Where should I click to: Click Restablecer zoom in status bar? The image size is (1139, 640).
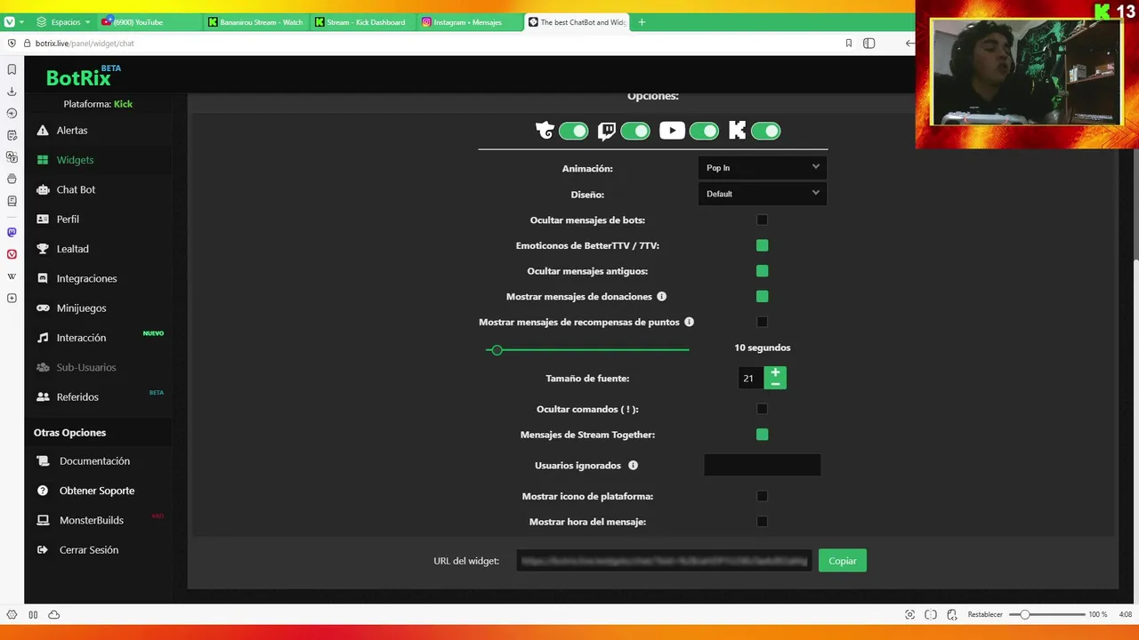point(985,614)
